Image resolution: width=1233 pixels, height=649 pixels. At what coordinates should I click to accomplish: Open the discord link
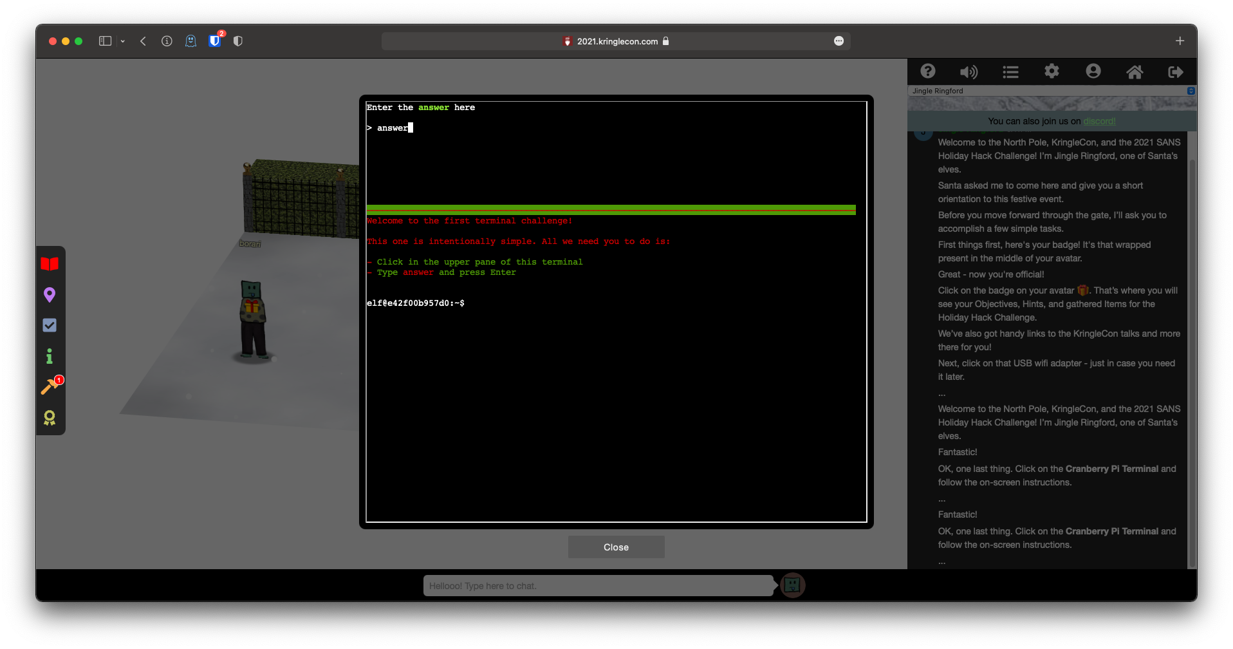pyautogui.click(x=1099, y=121)
